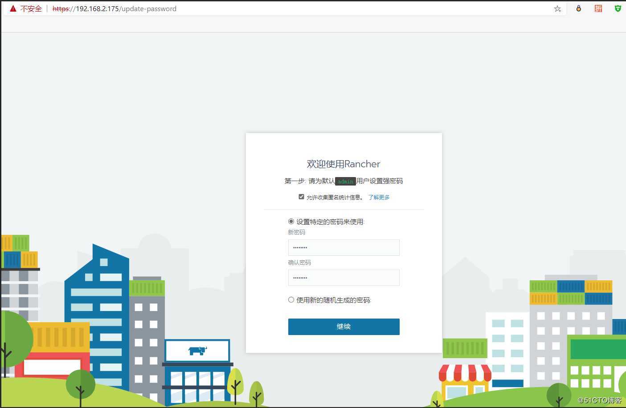Click the 新密码 field label
626x408 pixels.
[x=297, y=232]
